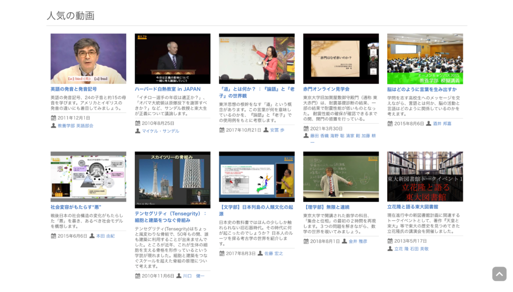Open 脳はどのように言葉を生み出すか title link
Screen dimensions: 513x292
coord(422,89)
